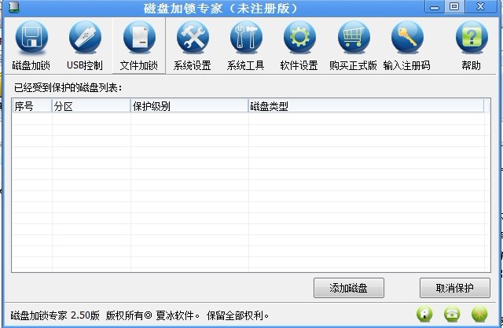The image size is (503, 328).
Task: Click the 保护级别 column header
Action: (189, 106)
